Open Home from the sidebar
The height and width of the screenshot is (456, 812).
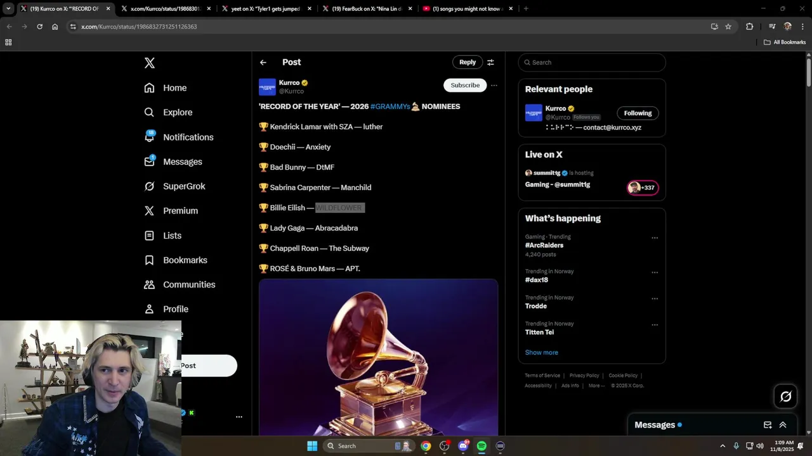(166, 88)
